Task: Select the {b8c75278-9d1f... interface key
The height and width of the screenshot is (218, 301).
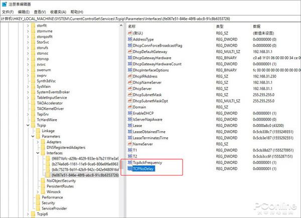Action: tap(85, 170)
